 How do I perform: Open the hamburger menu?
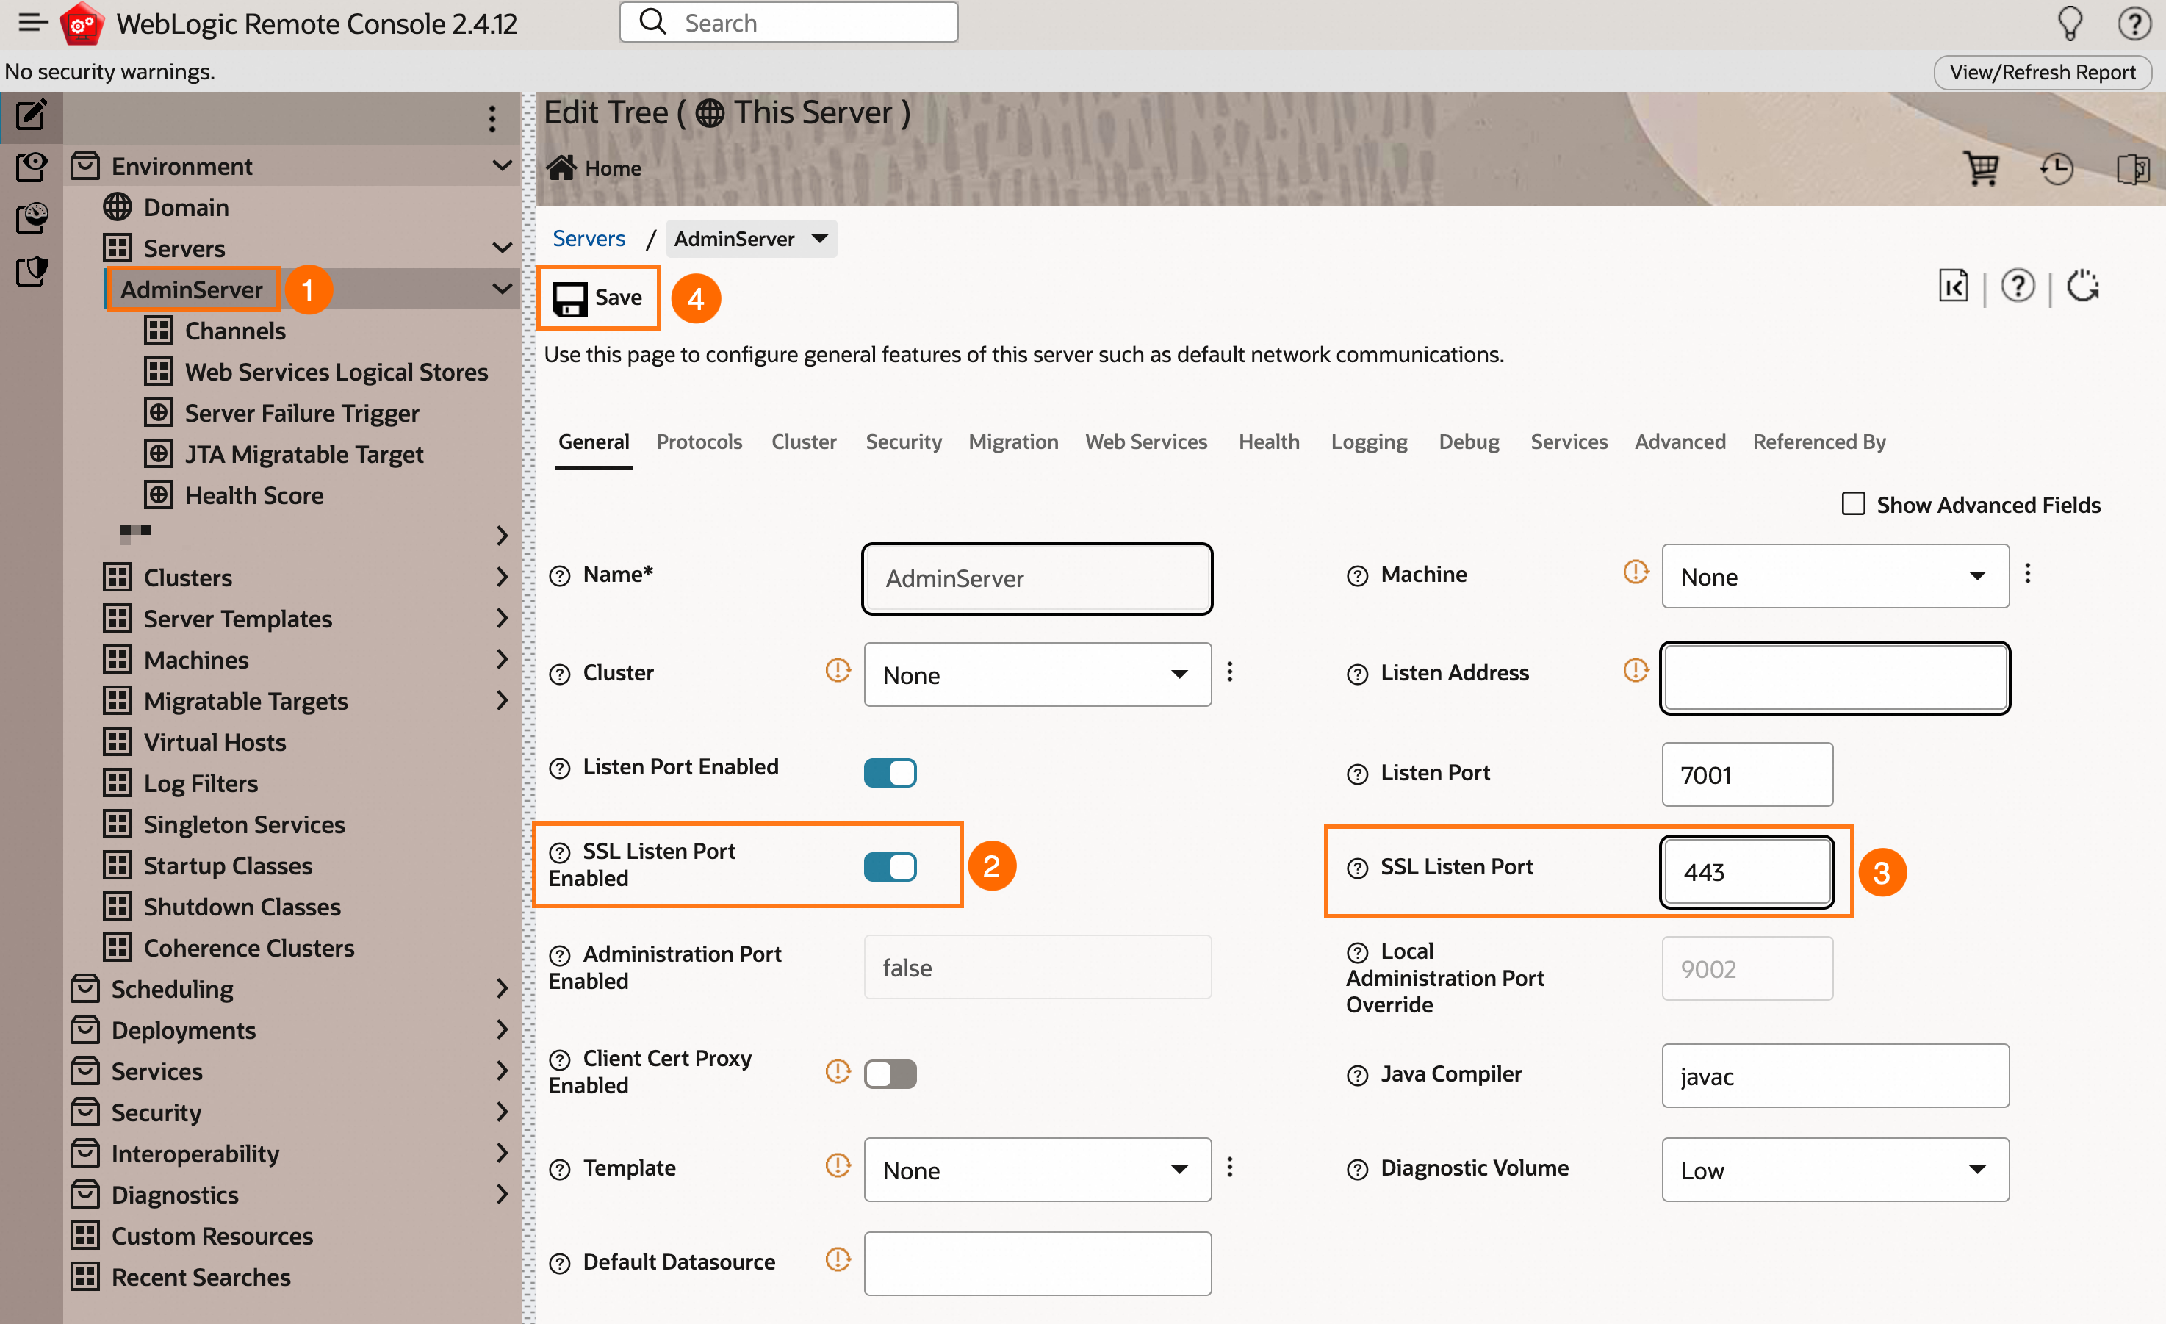coord(32,23)
